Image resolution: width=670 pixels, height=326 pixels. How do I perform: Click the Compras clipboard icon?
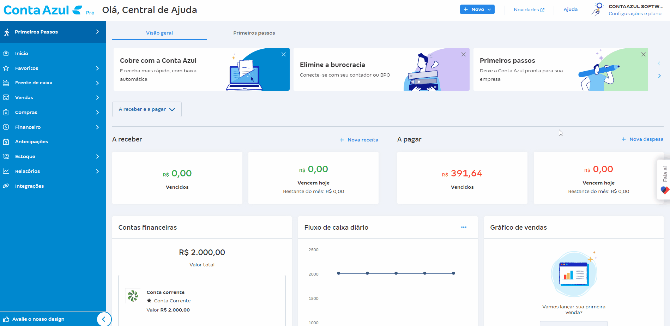coord(6,112)
